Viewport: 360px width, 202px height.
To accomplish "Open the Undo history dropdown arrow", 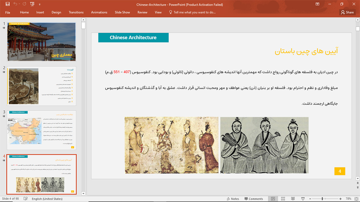I will click(x=19, y=4).
